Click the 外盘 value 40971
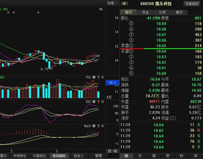 coord(154,101)
